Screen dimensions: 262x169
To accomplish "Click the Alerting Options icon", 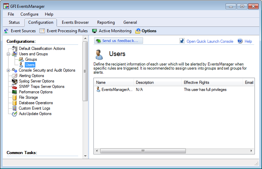I will (x=15, y=76).
